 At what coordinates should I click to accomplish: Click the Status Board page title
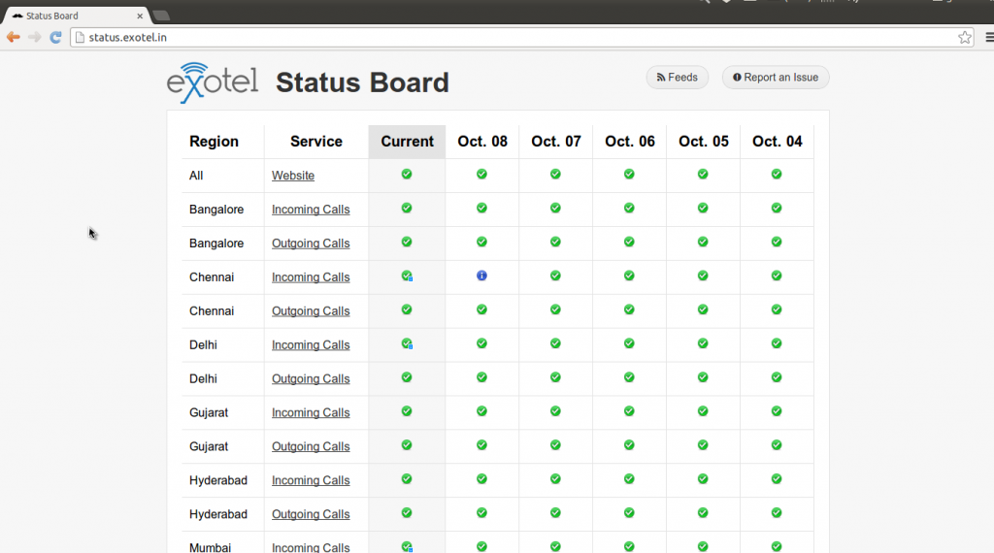coord(363,82)
